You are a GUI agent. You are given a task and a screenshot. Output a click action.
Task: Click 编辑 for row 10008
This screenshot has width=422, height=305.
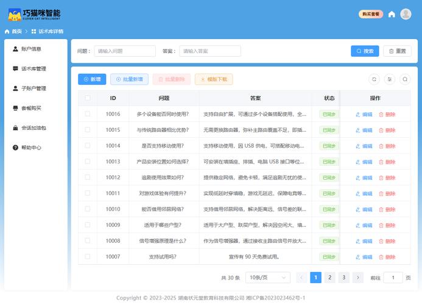click(x=364, y=241)
